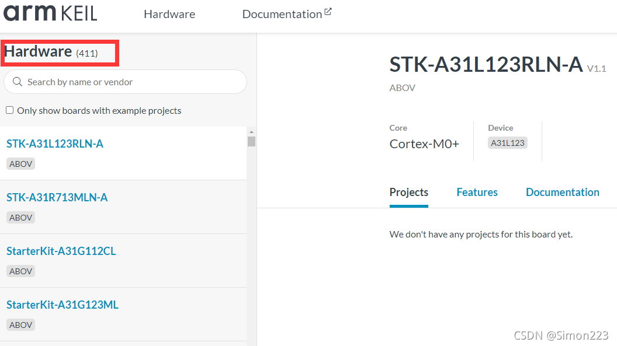Click the external link icon beside Documentation
Viewport: 617px width, 346px height.
pyautogui.click(x=328, y=12)
